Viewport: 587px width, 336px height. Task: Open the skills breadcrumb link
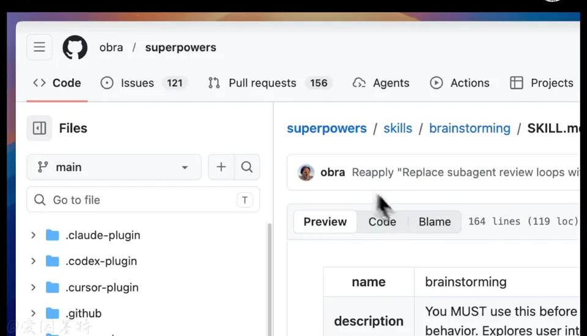pos(397,128)
